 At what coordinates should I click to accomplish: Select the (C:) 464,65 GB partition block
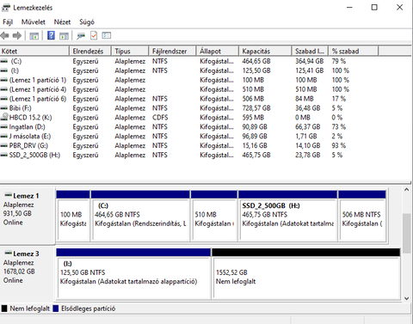(140, 216)
